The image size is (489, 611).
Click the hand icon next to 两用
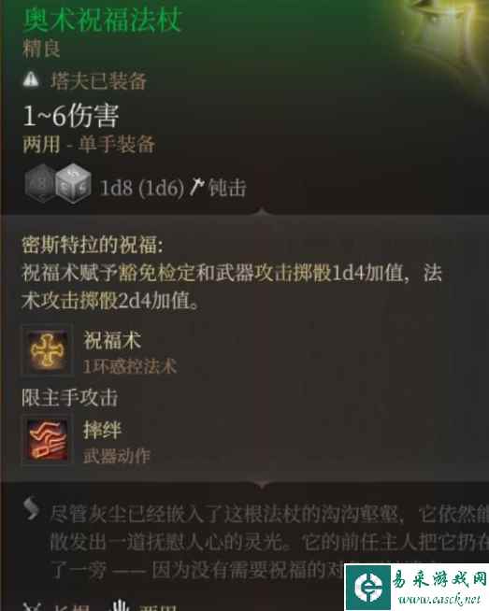[x=121, y=606]
